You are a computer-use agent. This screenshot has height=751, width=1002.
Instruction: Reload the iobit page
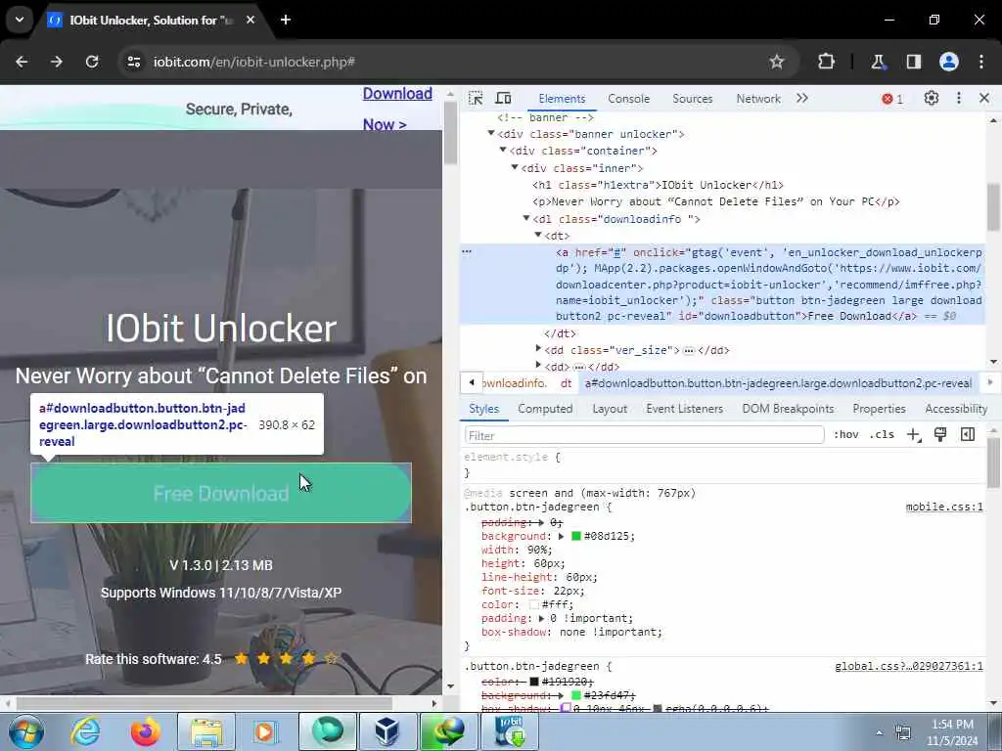coord(92,62)
